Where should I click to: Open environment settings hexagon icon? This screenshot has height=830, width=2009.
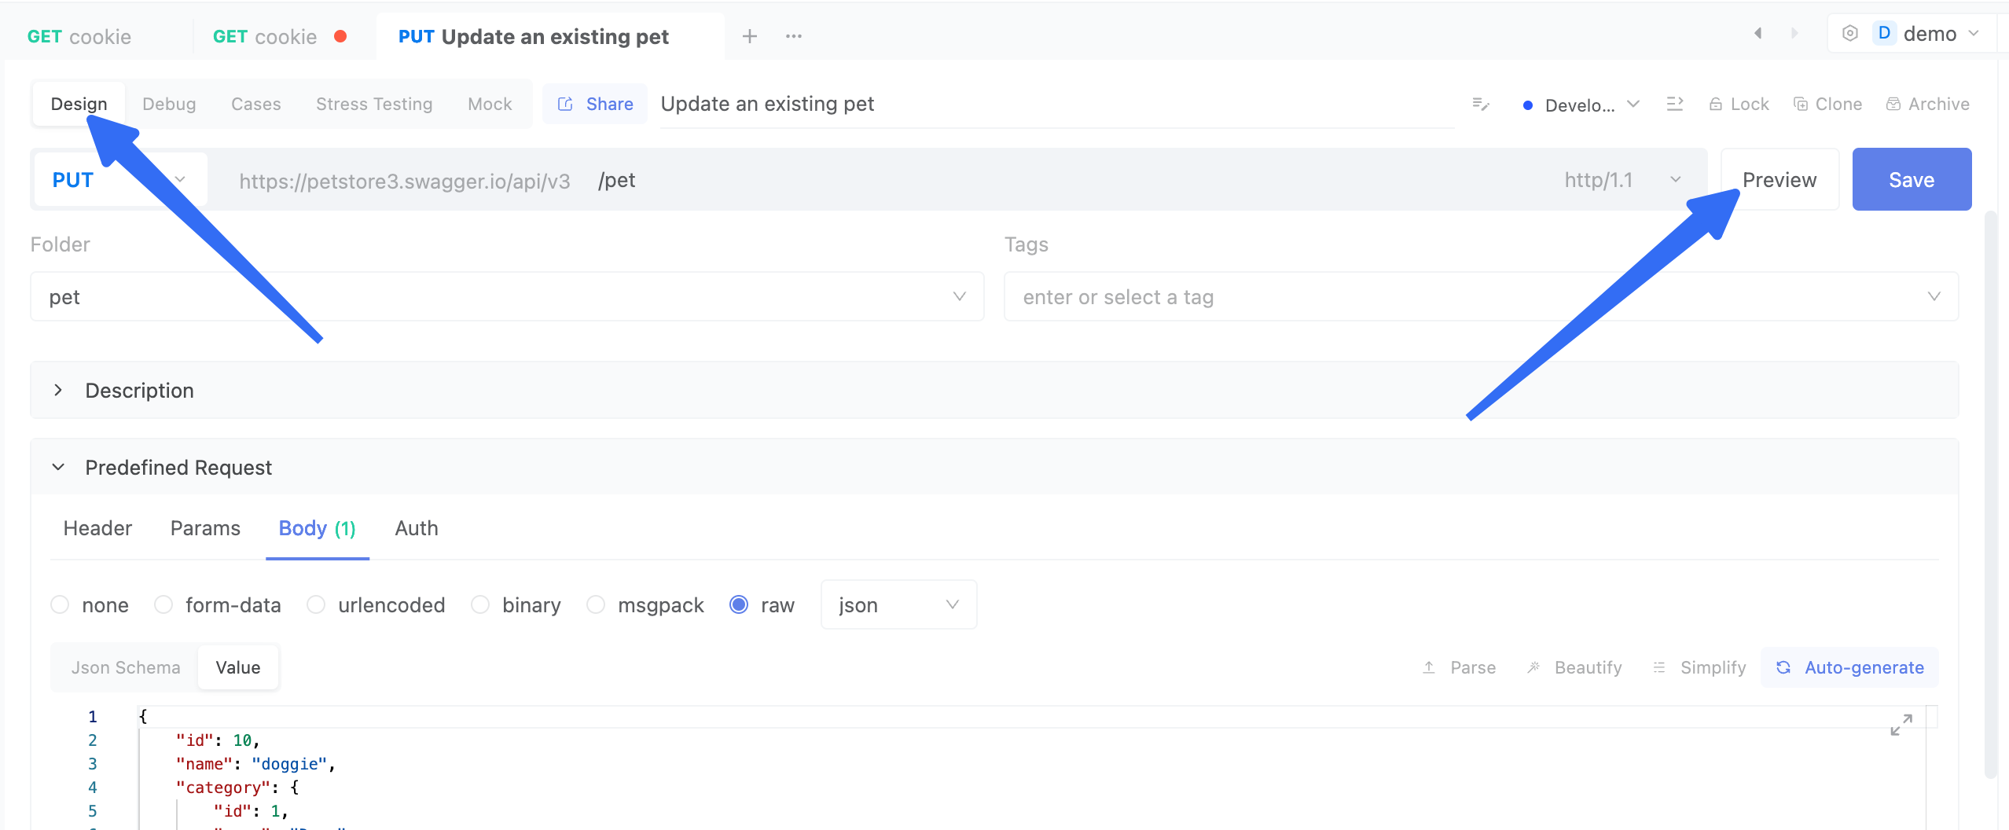(1850, 33)
